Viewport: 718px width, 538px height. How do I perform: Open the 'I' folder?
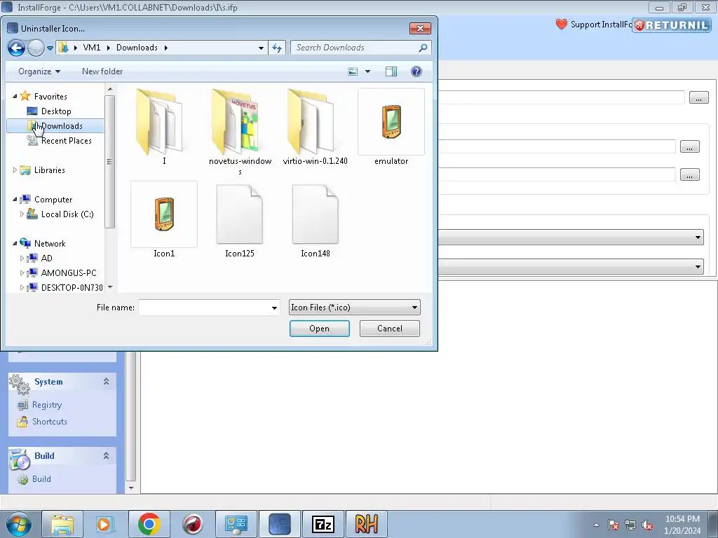click(164, 127)
